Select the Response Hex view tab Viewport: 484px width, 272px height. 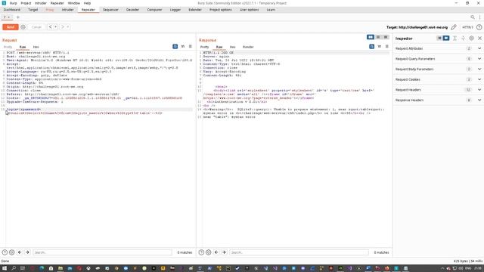pyautogui.click(x=232, y=47)
